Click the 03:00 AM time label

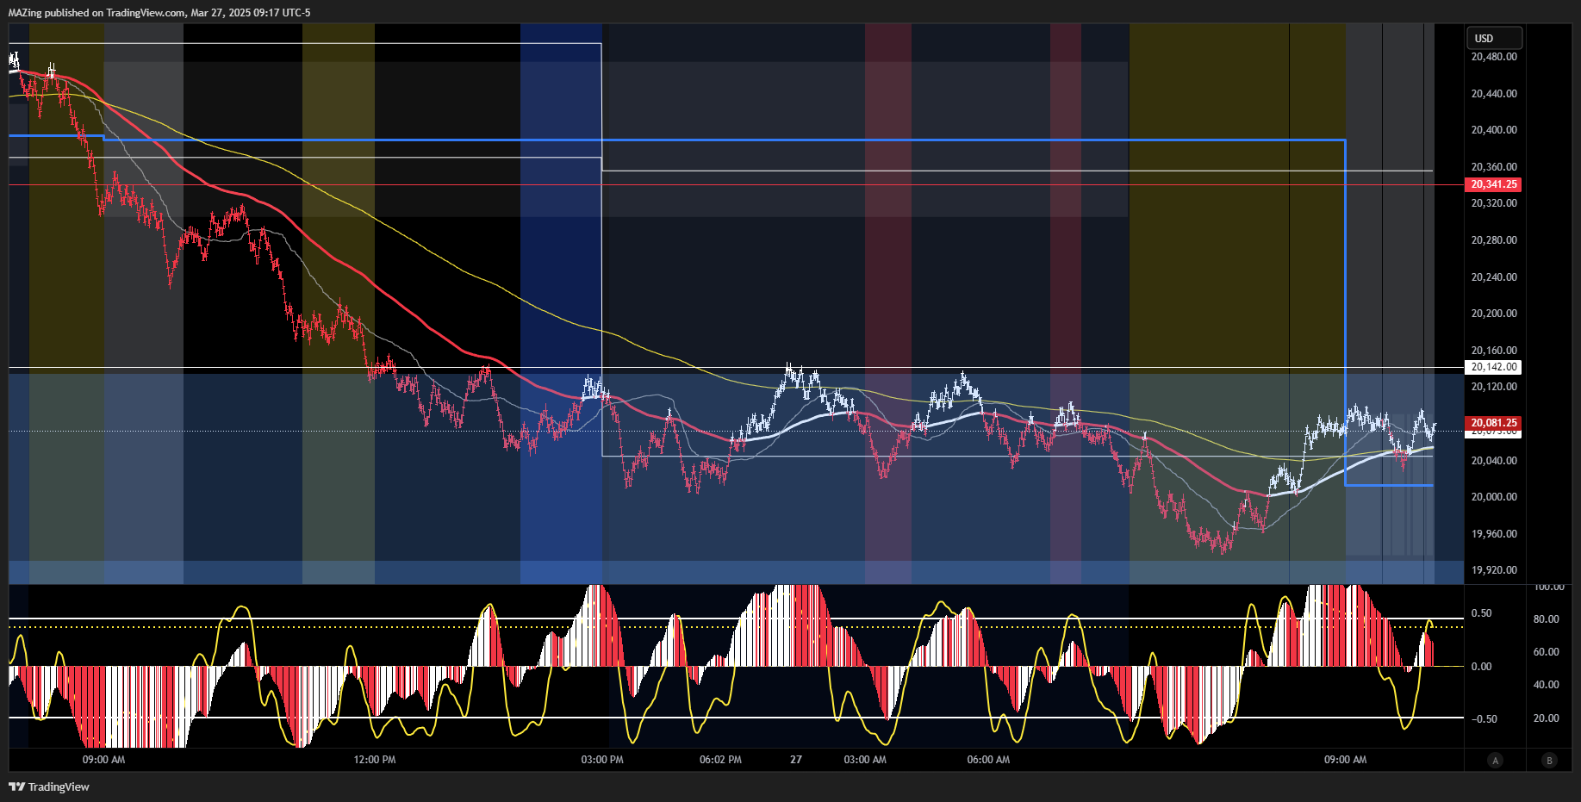click(x=865, y=760)
